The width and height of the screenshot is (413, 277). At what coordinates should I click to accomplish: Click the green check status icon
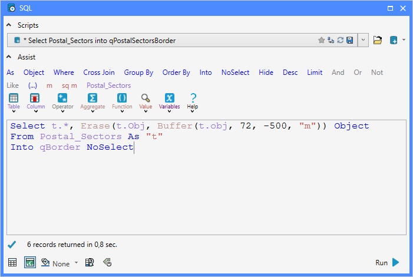pos(12,245)
